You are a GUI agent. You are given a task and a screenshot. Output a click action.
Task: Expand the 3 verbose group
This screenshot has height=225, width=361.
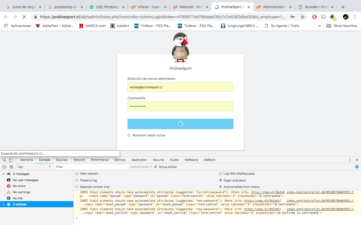4,204
